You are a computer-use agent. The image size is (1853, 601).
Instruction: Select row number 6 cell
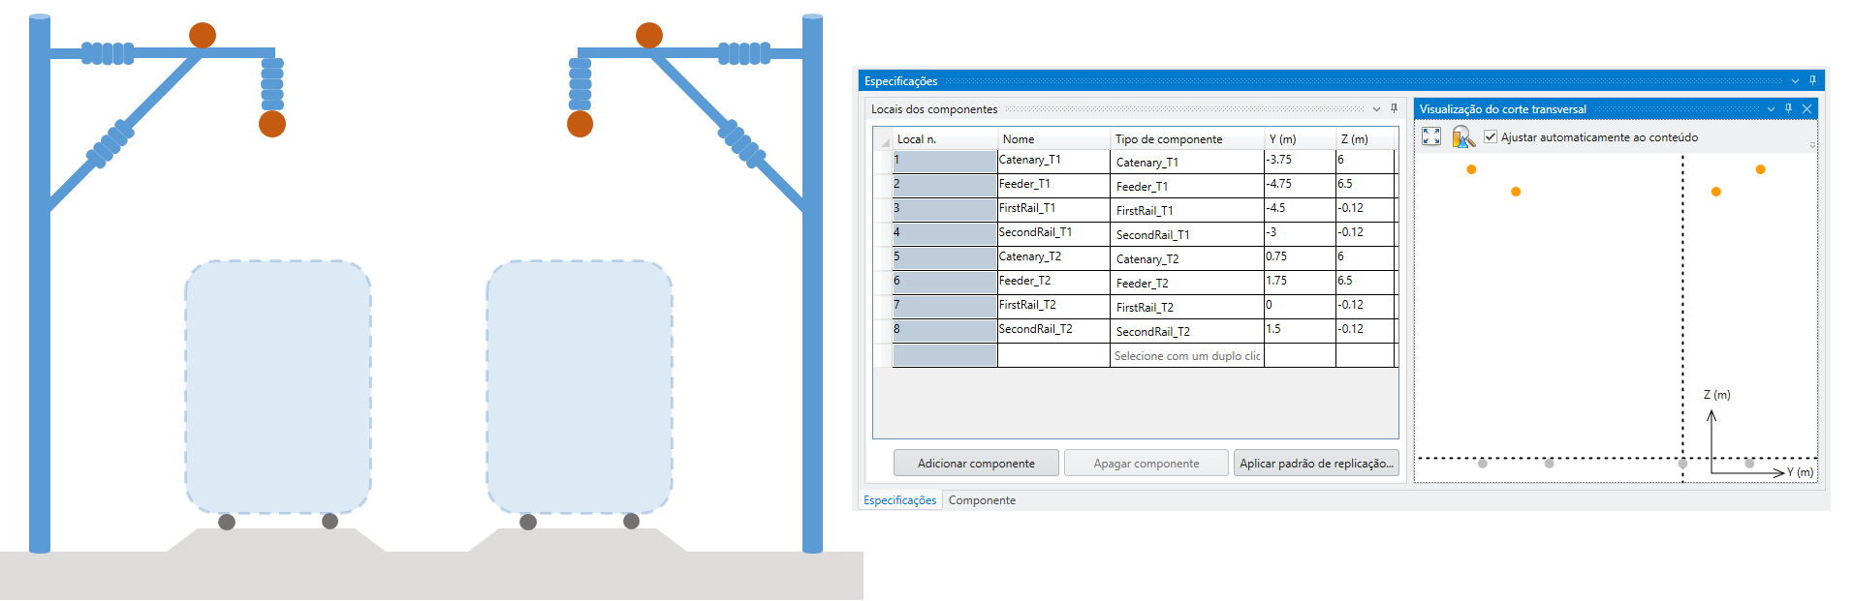(x=945, y=283)
